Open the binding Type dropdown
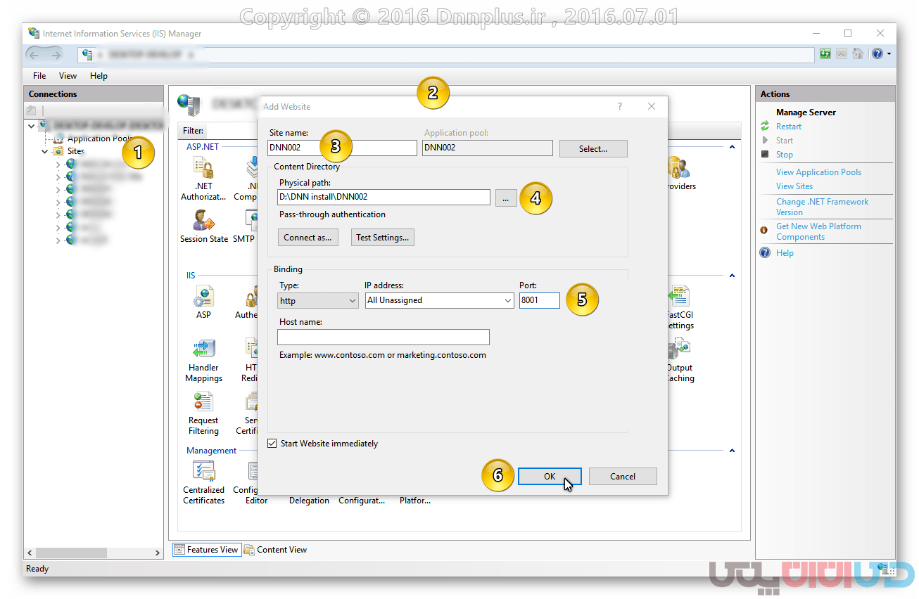The image size is (919, 599). [319, 301]
